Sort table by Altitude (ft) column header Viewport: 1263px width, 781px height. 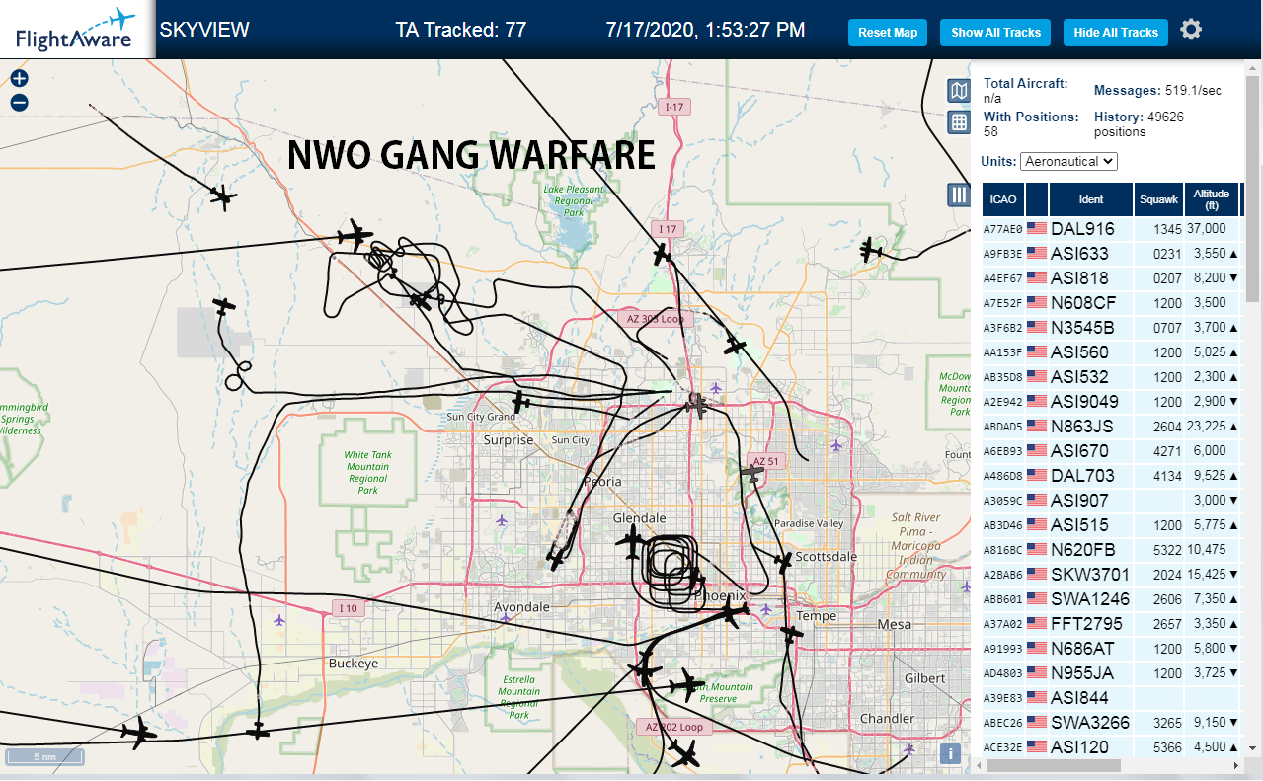pyautogui.click(x=1211, y=199)
